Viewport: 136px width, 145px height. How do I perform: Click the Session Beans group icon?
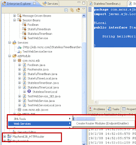[19, 20]
